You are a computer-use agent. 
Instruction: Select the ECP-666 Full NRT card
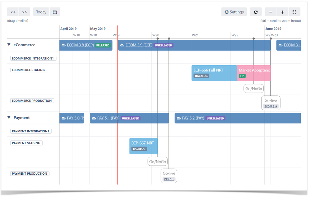(214, 73)
